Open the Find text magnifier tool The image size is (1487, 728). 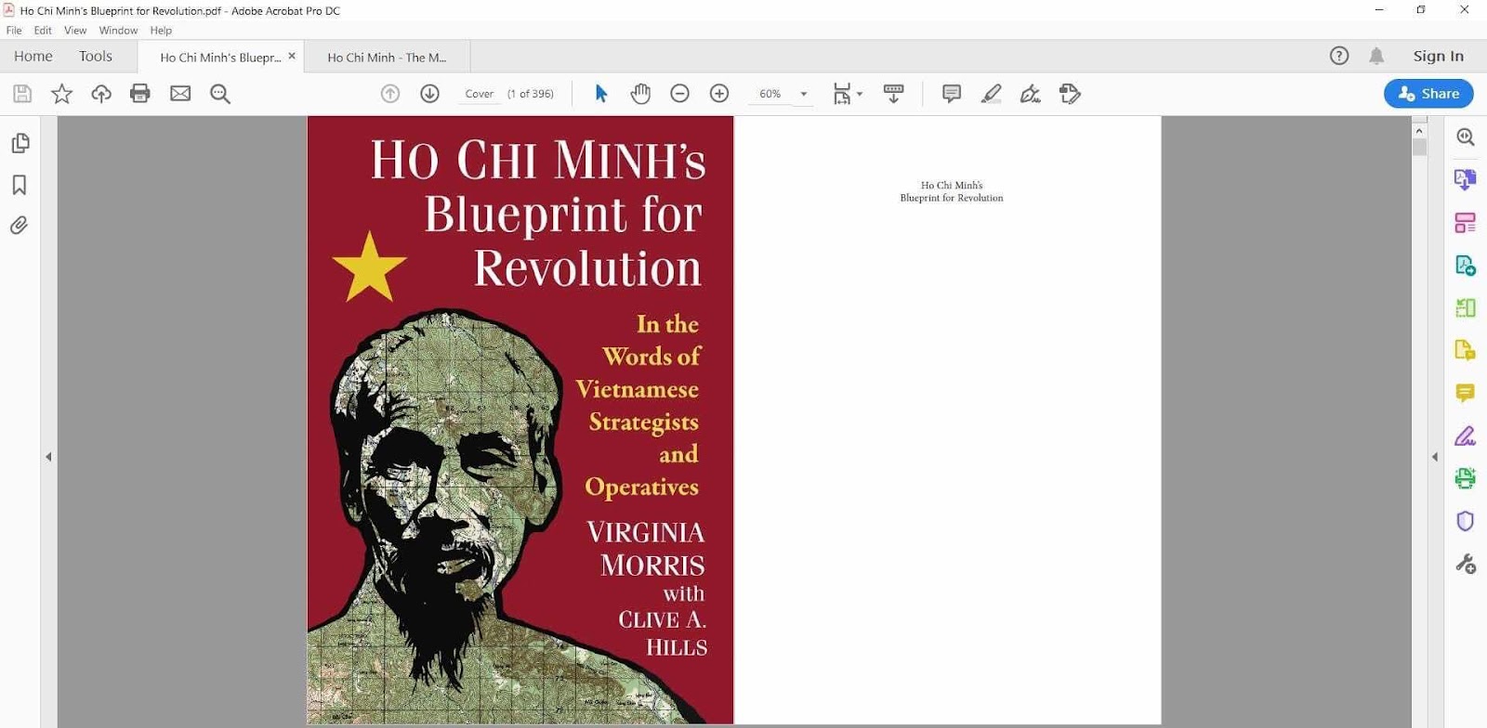(x=220, y=94)
